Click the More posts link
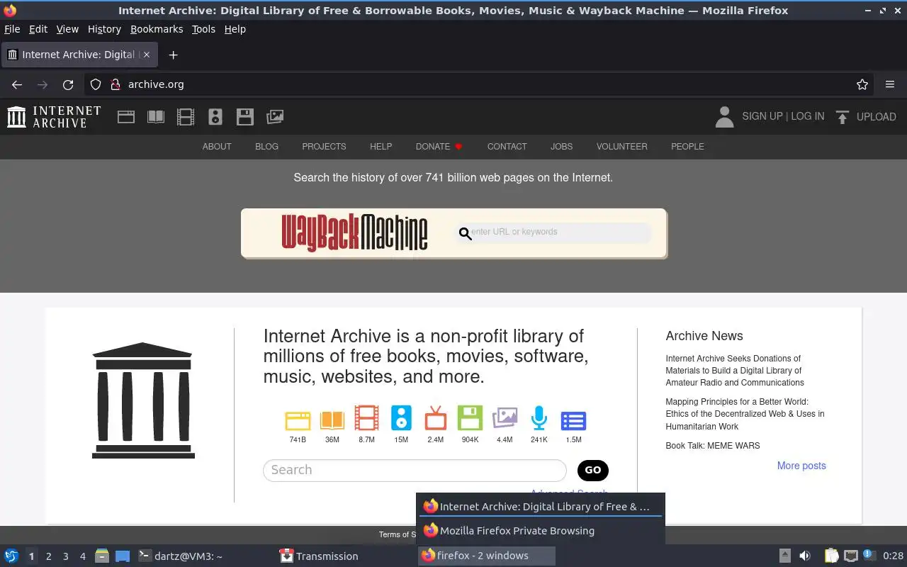This screenshot has width=907, height=567. pyautogui.click(x=801, y=466)
